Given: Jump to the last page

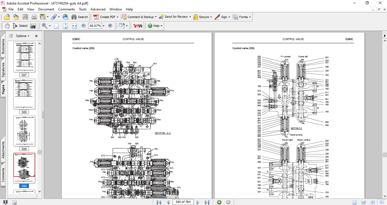Looking at the screenshot, I should pyautogui.click(x=207, y=202).
